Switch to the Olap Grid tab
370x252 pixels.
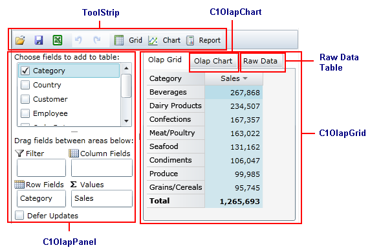[165, 60]
